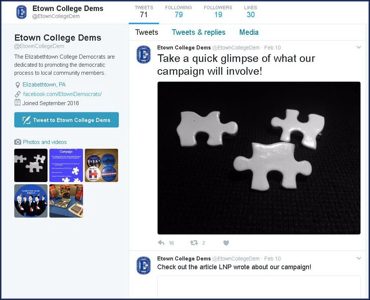
Task: Click the reply arrow icon under puzzle tweet
Action: (x=161, y=242)
